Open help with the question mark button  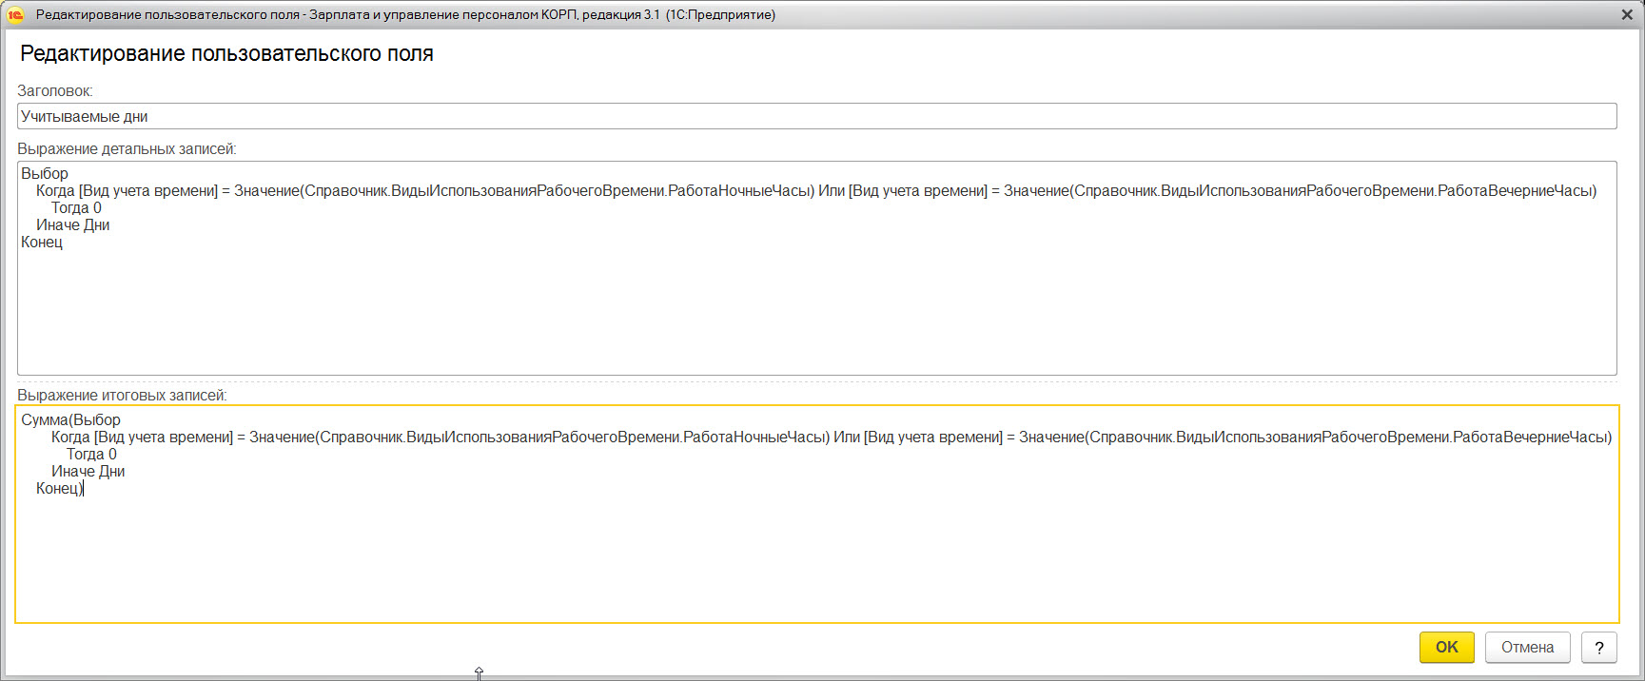coord(1599,648)
